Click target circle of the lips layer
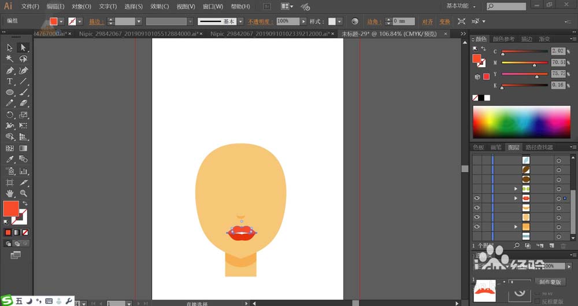Screen dimensions: 578x306 559,198
